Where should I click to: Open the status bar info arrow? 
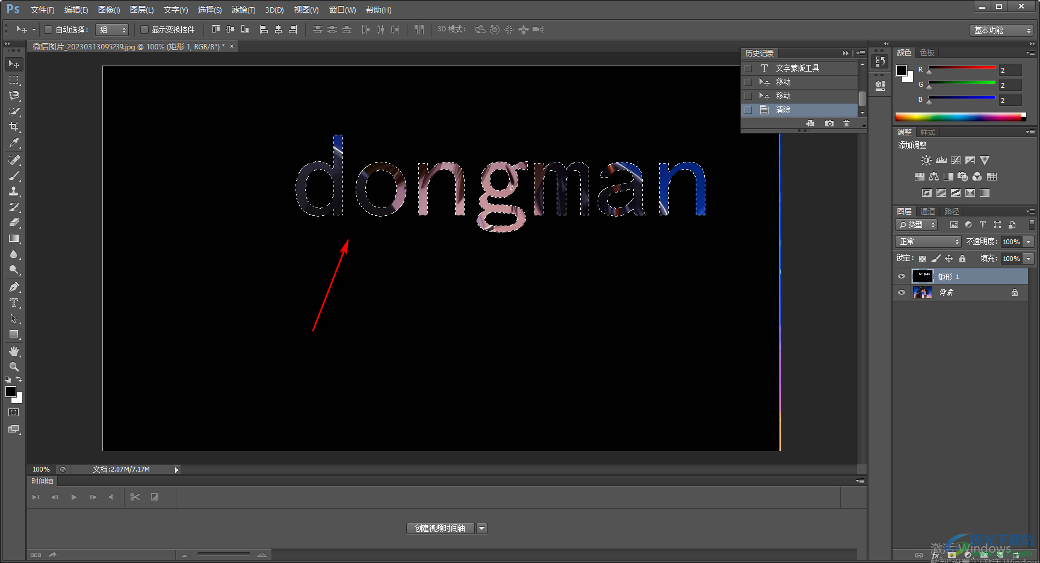(x=176, y=470)
